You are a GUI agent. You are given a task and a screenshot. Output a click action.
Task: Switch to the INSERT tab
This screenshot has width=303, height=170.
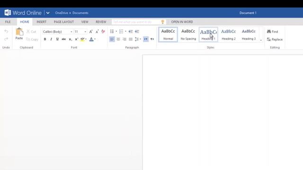point(42,22)
